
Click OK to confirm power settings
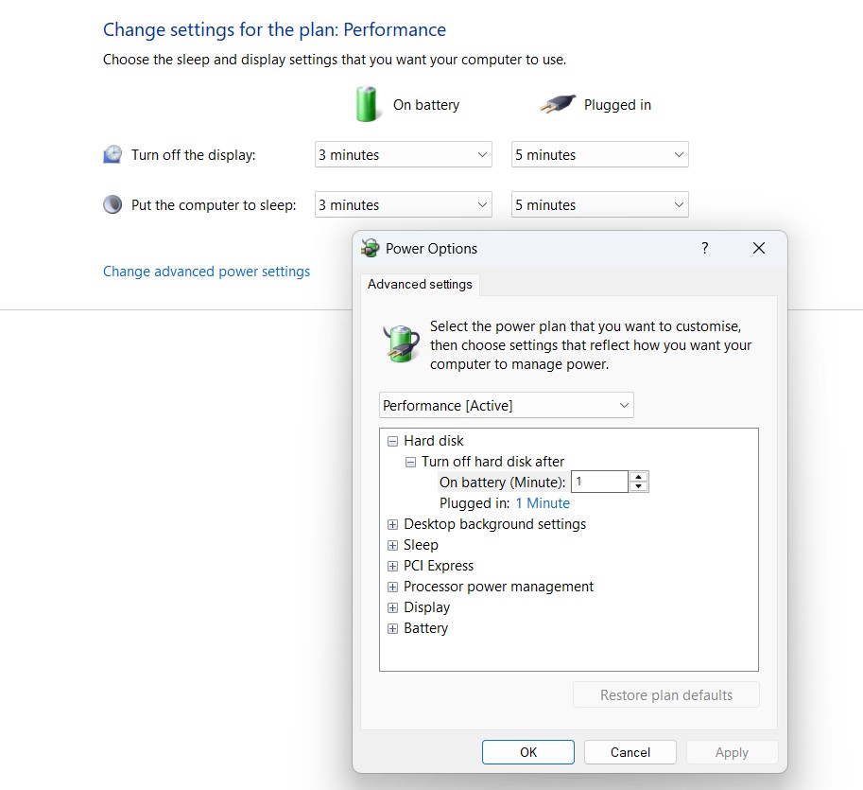pos(527,752)
